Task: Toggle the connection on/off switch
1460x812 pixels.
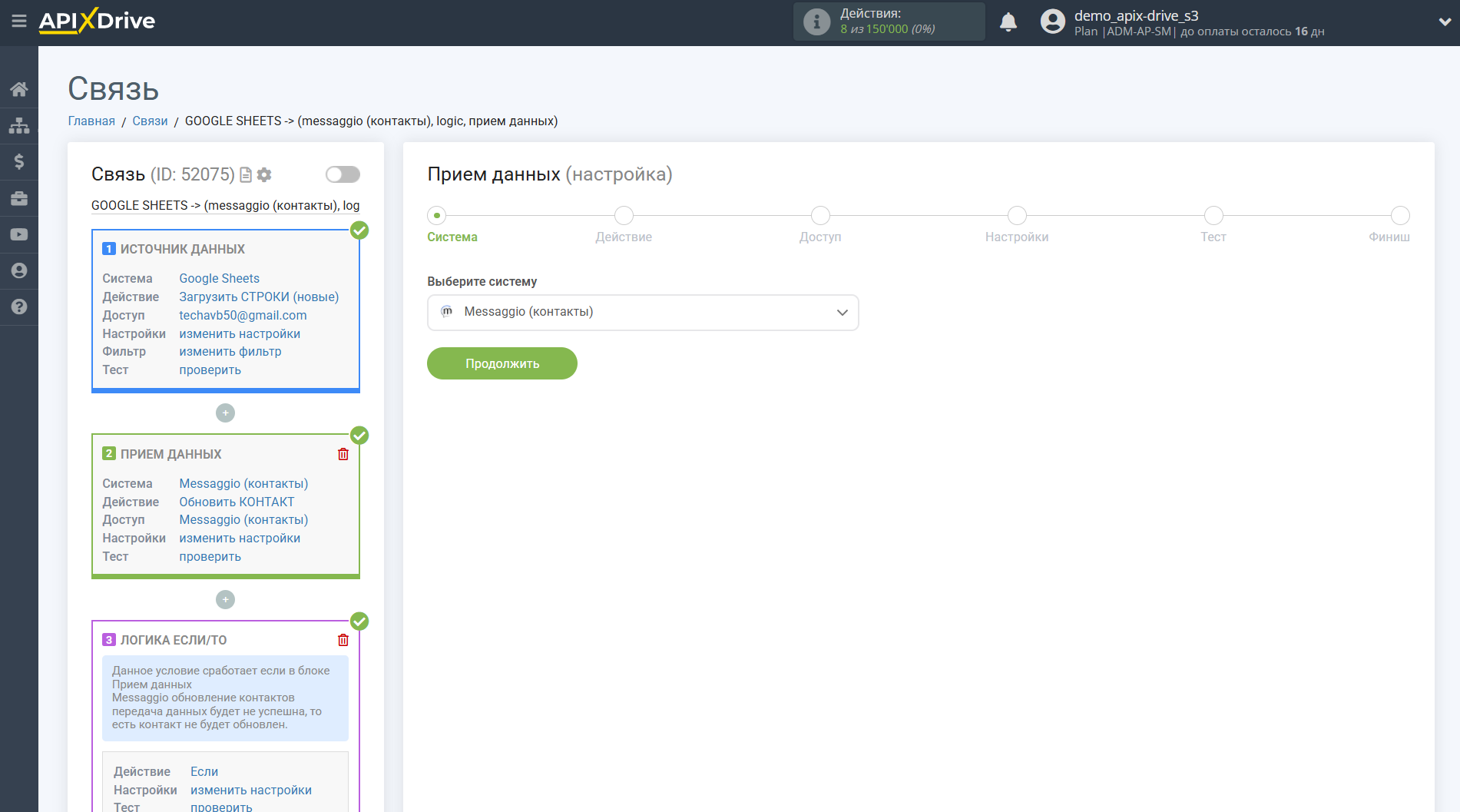Action: point(343,174)
